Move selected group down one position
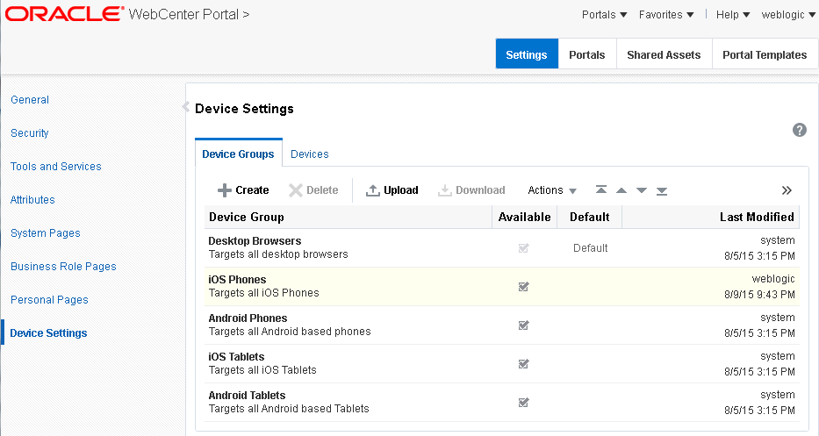The image size is (819, 436). [x=642, y=190]
